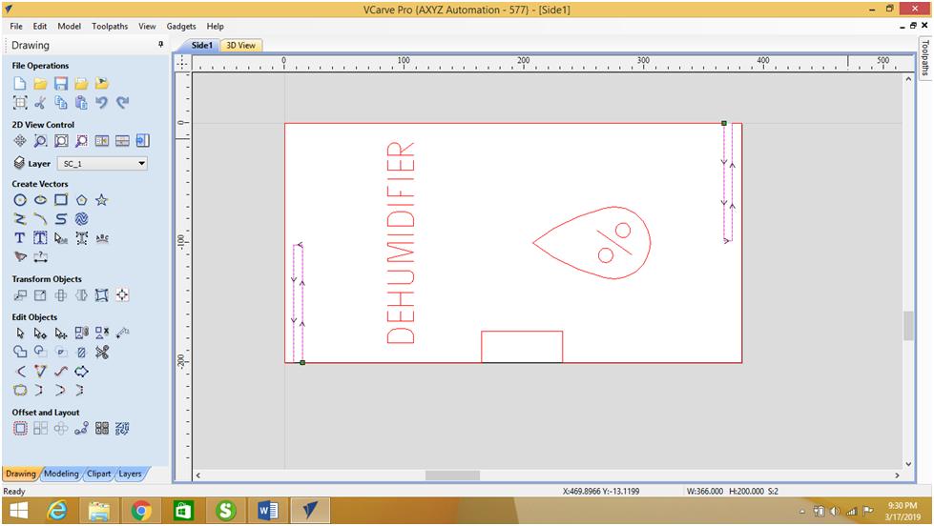
Task: Open the Move Objects transform tool
Action: pos(20,295)
